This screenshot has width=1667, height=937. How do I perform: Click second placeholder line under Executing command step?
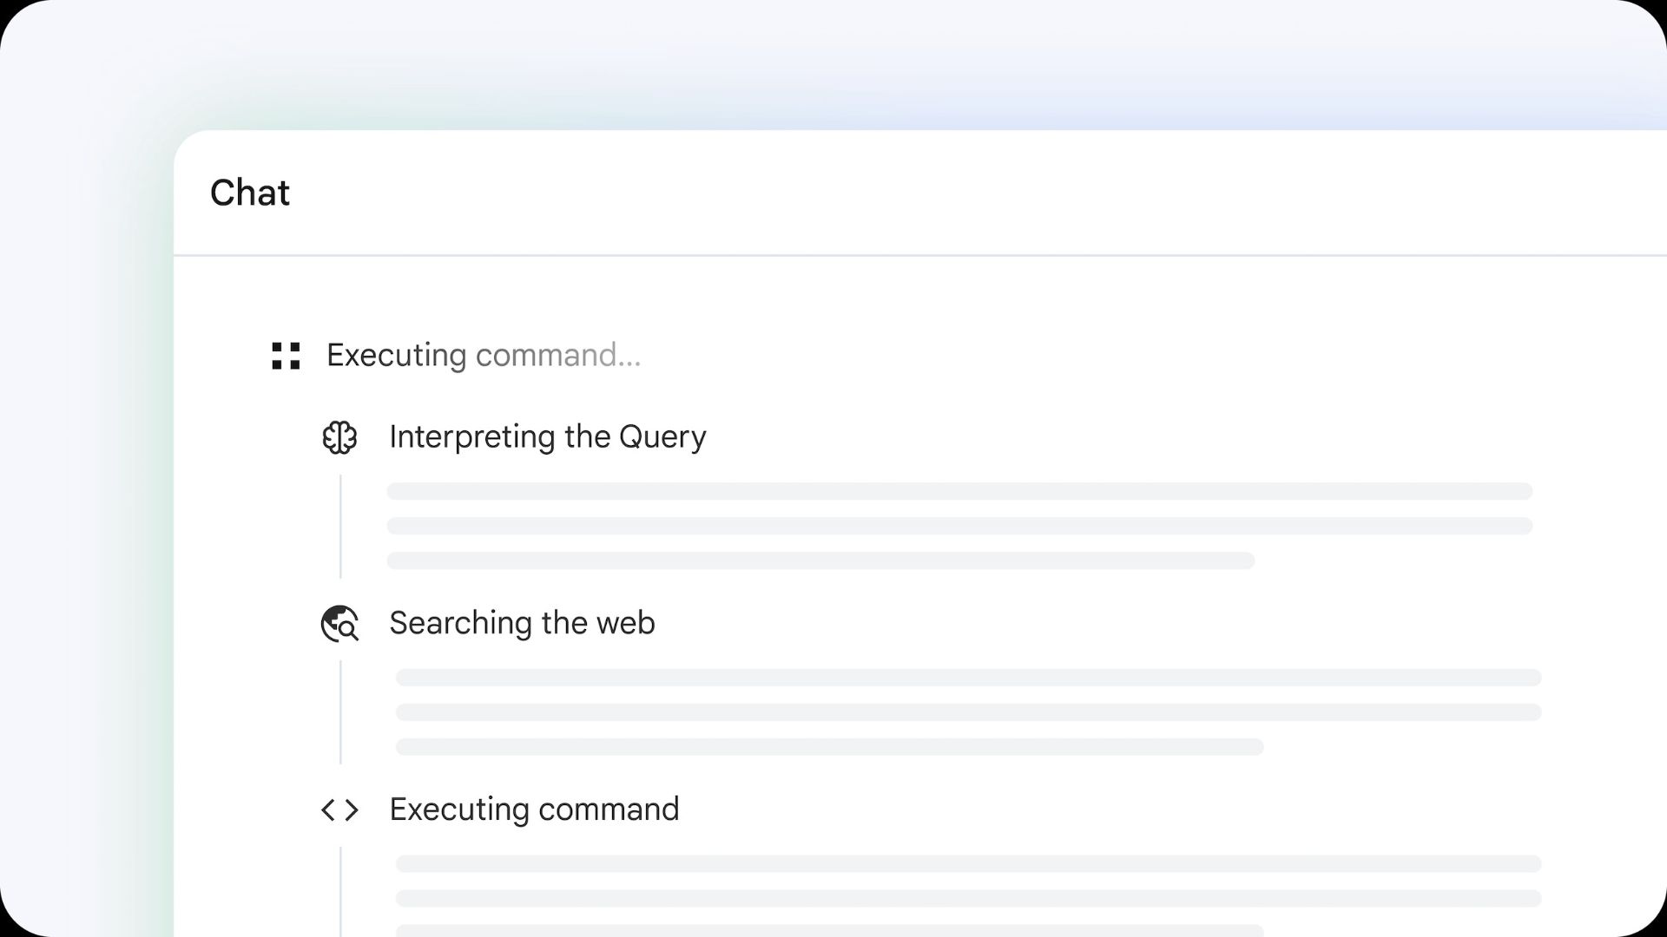point(968,899)
